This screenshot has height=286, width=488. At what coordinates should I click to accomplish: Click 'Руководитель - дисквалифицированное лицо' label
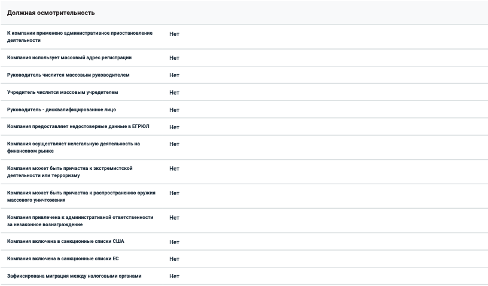click(x=62, y=110)
